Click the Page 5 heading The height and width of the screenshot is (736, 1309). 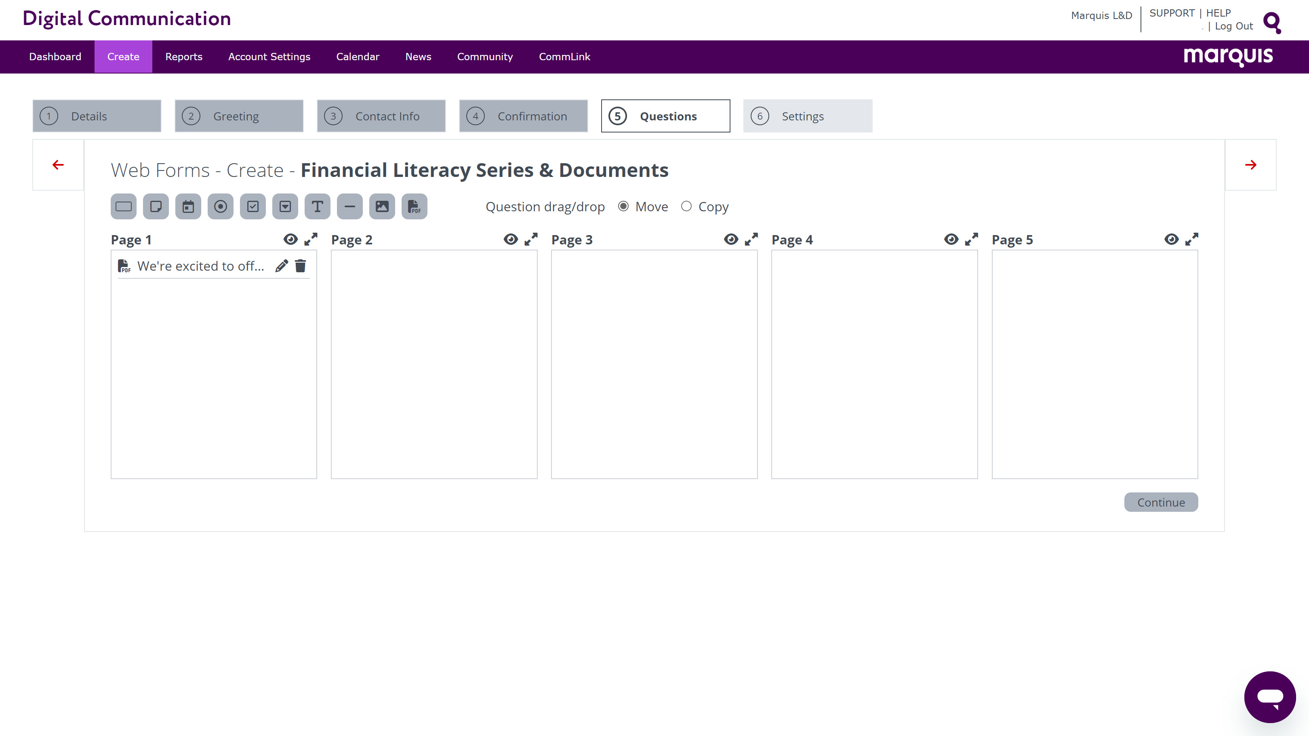tap(1012, 240)
